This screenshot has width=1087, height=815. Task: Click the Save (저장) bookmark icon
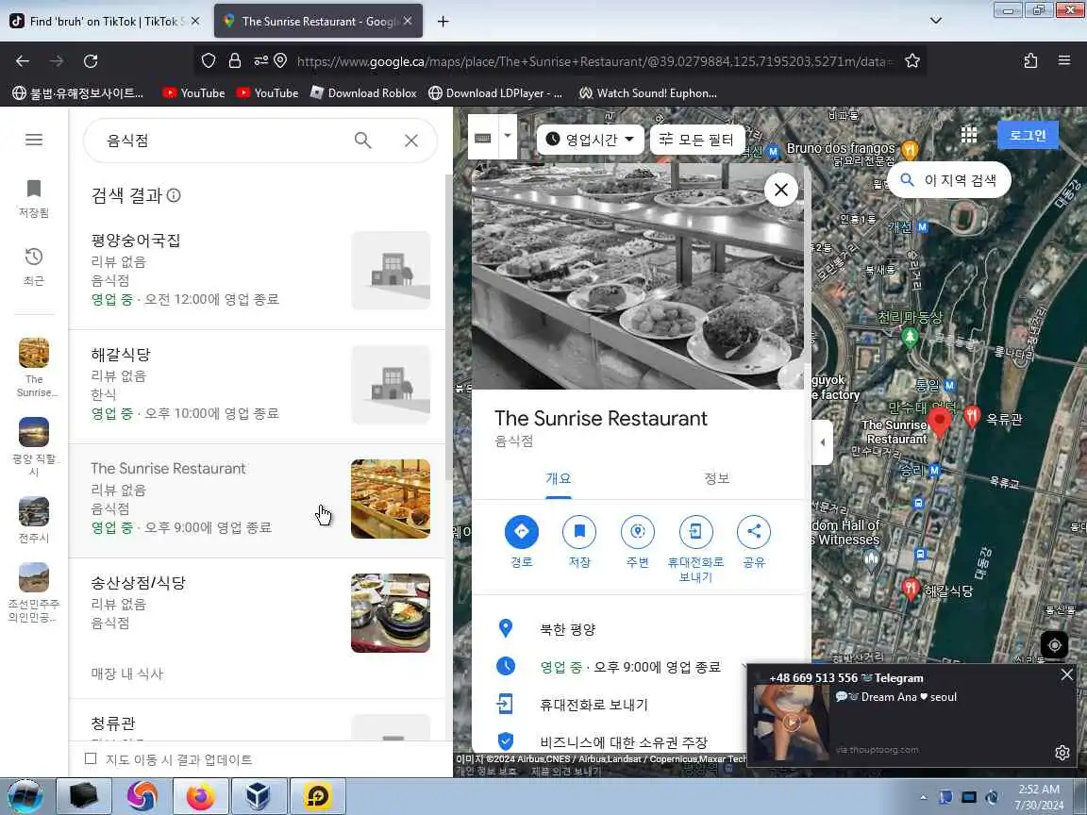pyautogui.click(x=579, y=532)
